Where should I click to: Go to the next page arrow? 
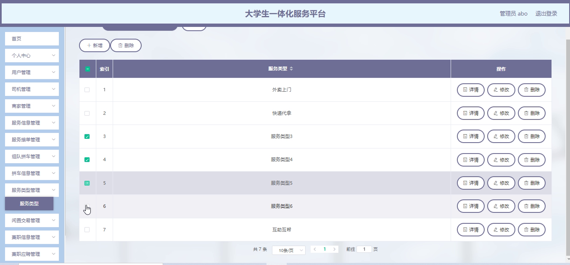[335, 249]
